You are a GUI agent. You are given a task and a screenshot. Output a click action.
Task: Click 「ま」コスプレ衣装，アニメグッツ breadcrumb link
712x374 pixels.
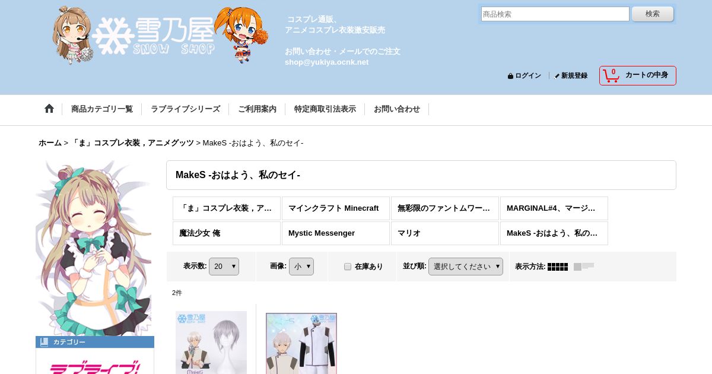pos(132,143)
